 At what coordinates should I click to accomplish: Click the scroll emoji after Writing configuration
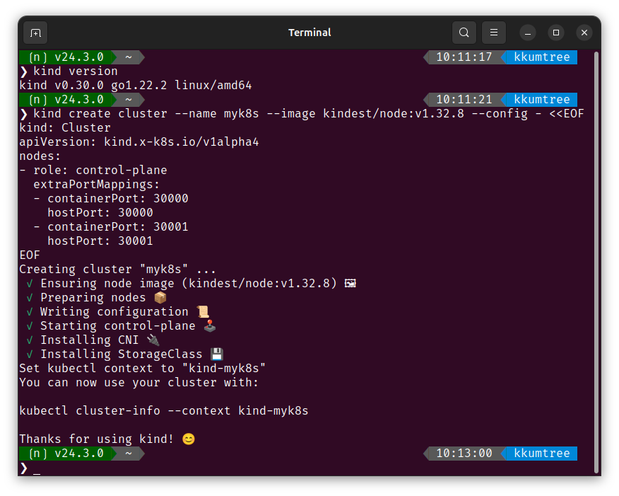tap(203, 311)
